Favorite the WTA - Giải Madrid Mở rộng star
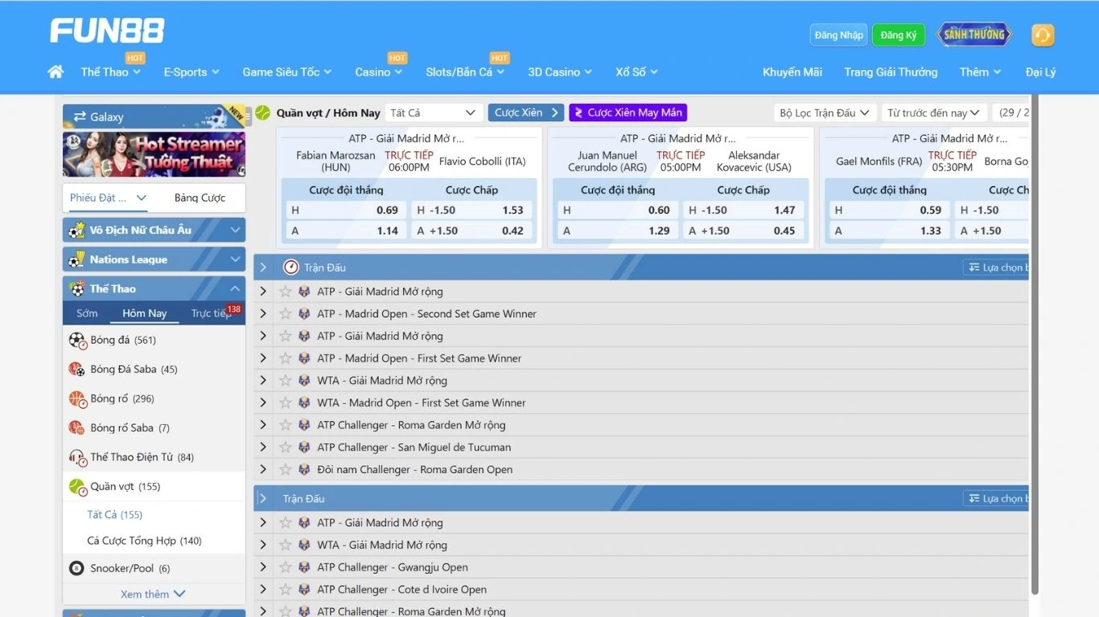This screenshot has height=617, width=1099. 285,381
